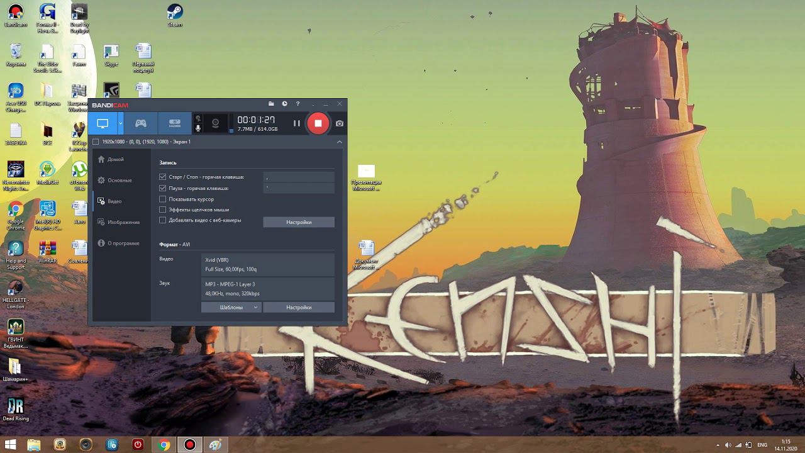This screenshot has height=453, width=805.
Task: Click the Bandicam taskbar button
Action: coord(190,445)
